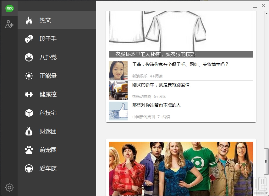
Task: Open article 刚买的新车，就是要特别爱惜
Action: (161, 85)
